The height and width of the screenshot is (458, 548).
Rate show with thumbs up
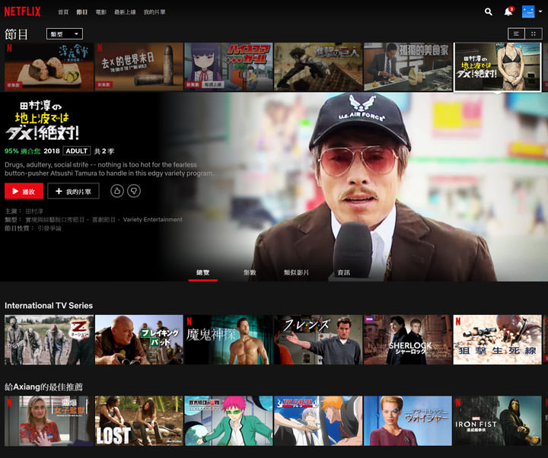(117, 191)
